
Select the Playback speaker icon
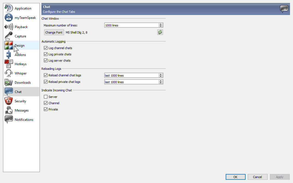click(x=9, y=27)
